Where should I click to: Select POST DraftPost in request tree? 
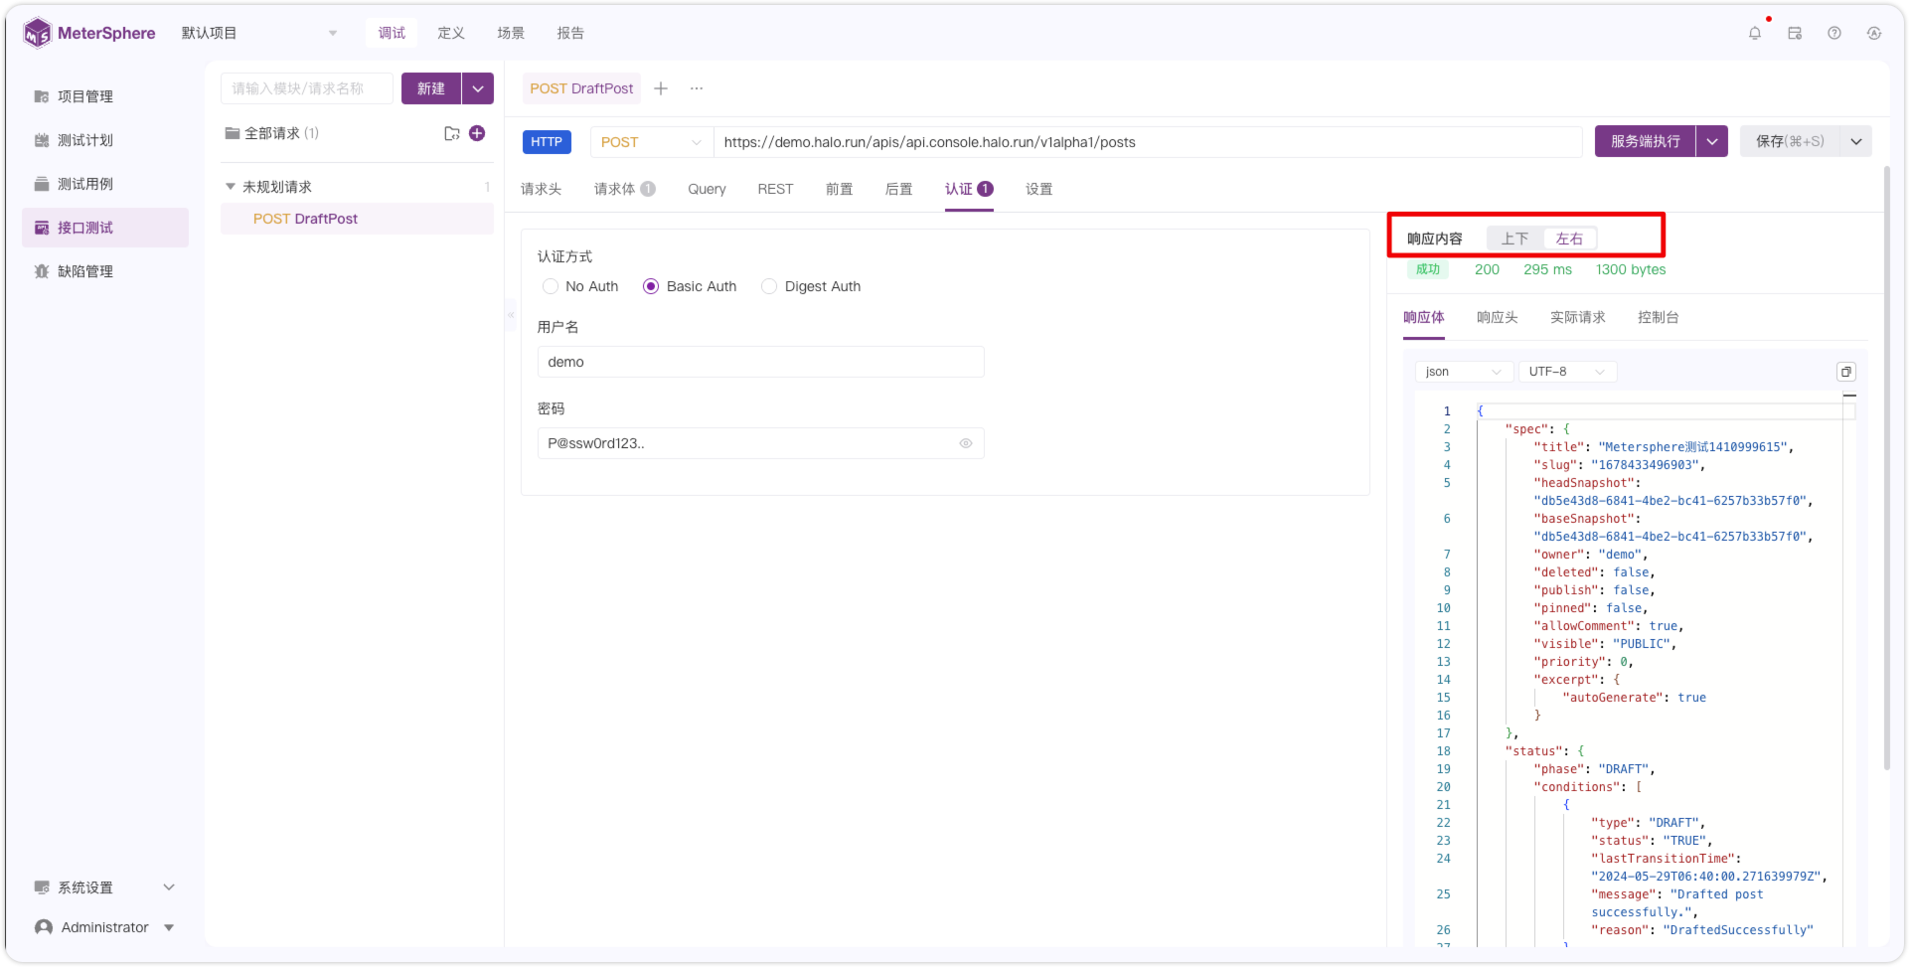coord(358,219)
